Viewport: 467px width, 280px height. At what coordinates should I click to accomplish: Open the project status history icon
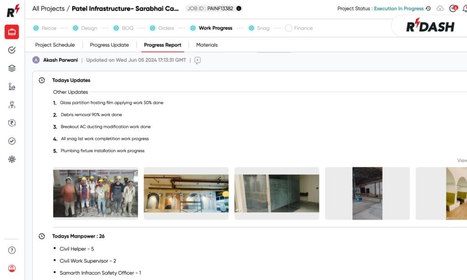pyautogui.click(x=428, y=9)
